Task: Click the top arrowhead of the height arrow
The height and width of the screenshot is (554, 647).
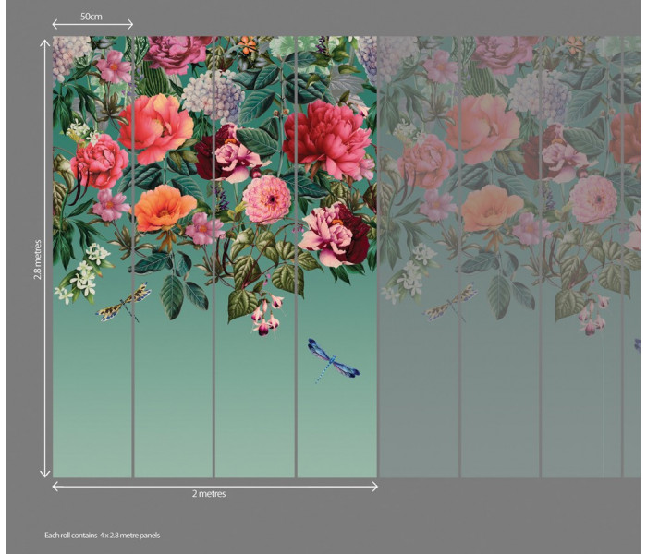Action: coord(45,42)
